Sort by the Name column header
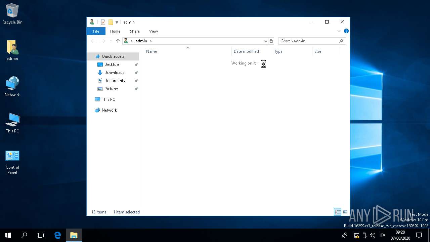 188,51
